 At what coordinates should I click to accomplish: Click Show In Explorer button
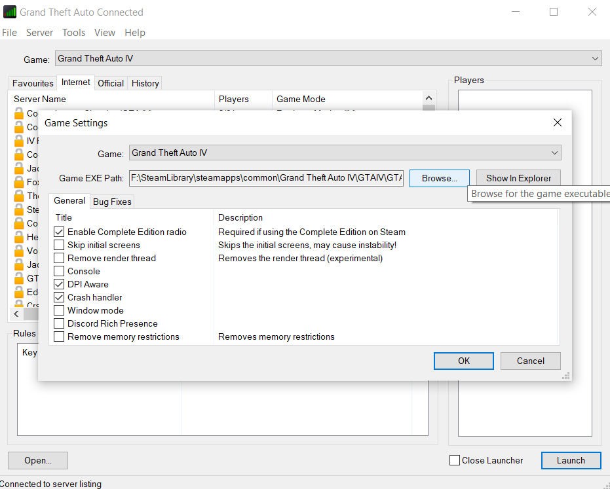(518, 178)
